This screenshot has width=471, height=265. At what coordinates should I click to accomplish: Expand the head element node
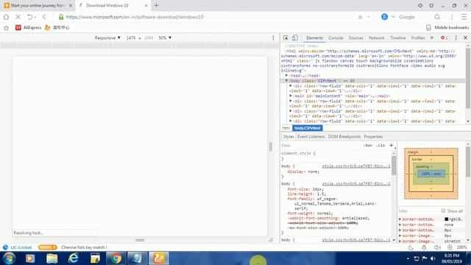(286, 75)
